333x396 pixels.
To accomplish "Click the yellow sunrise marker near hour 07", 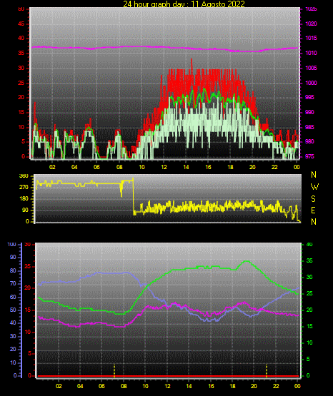I will (114, 371).
